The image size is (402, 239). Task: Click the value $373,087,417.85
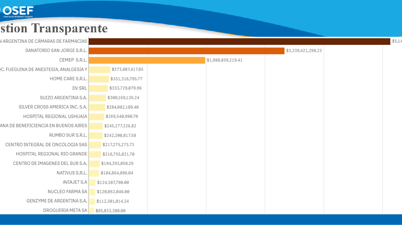tap(127, 70)
